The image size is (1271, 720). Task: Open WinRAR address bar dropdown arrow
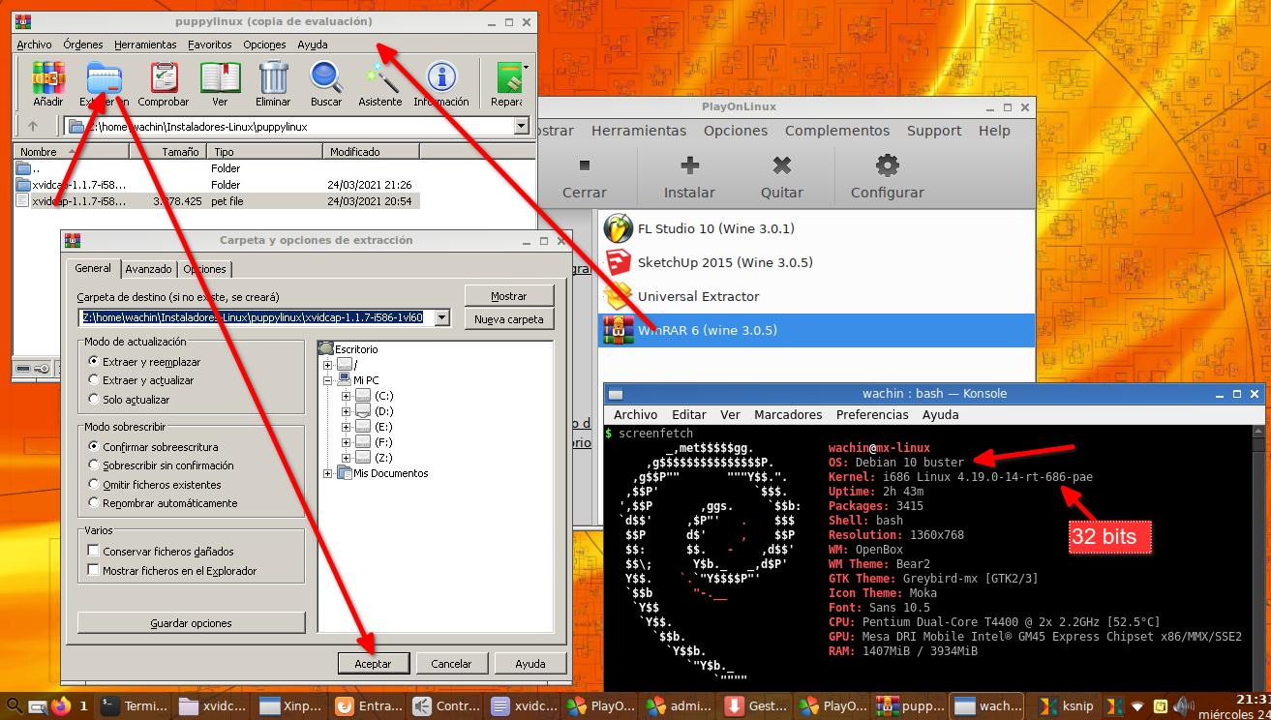(523, 126)
